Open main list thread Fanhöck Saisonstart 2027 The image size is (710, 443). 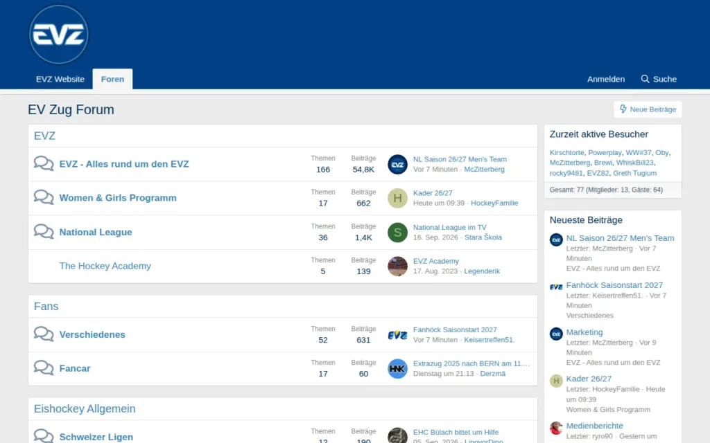click(455, 330)
